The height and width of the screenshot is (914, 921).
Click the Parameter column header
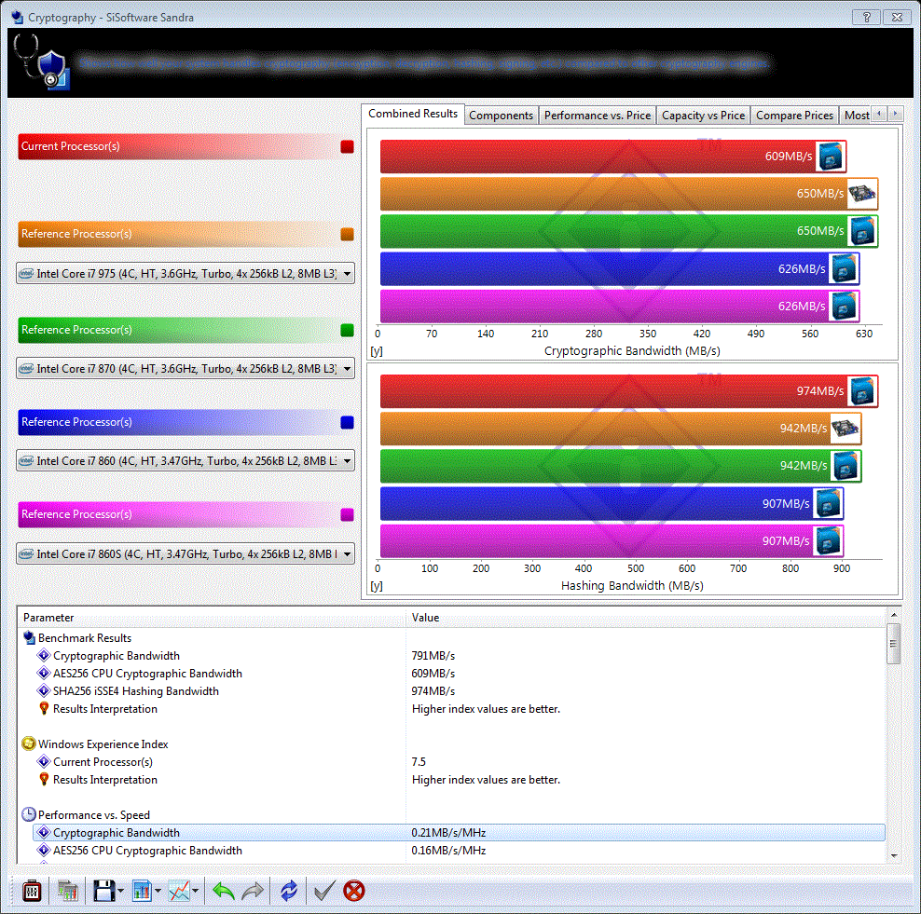point(212,618)
